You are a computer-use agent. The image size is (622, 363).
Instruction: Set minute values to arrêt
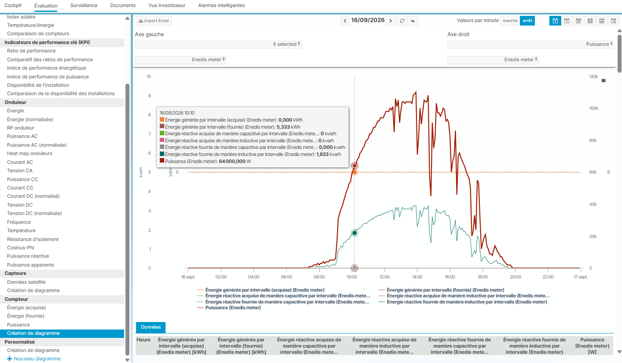(x=527, y=21)
